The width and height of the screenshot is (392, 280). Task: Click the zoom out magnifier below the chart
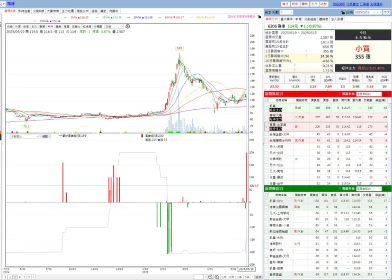[210, 277]
